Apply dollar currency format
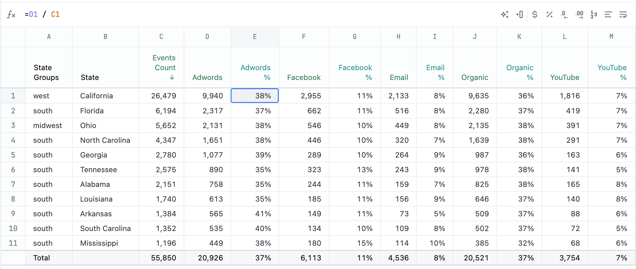The image size is (636, 269). (534, 14)
